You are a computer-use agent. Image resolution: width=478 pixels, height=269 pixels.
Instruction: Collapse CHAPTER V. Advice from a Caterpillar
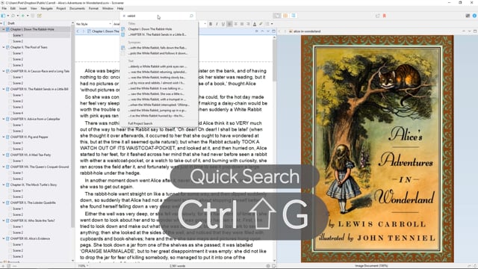4,119
